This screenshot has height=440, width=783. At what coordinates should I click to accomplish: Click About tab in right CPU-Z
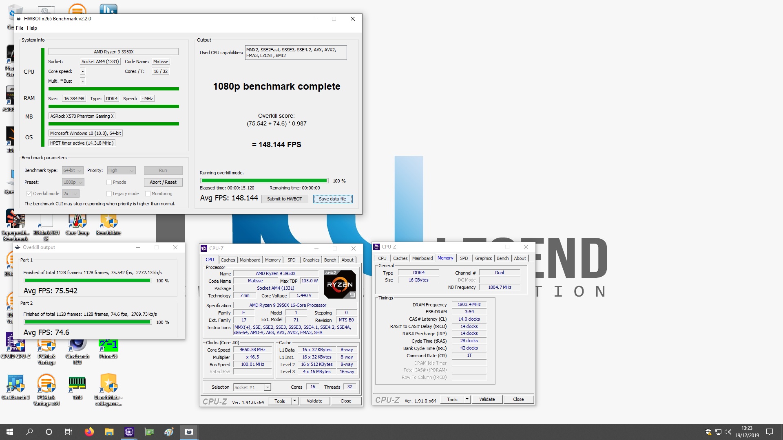point(520,258)
